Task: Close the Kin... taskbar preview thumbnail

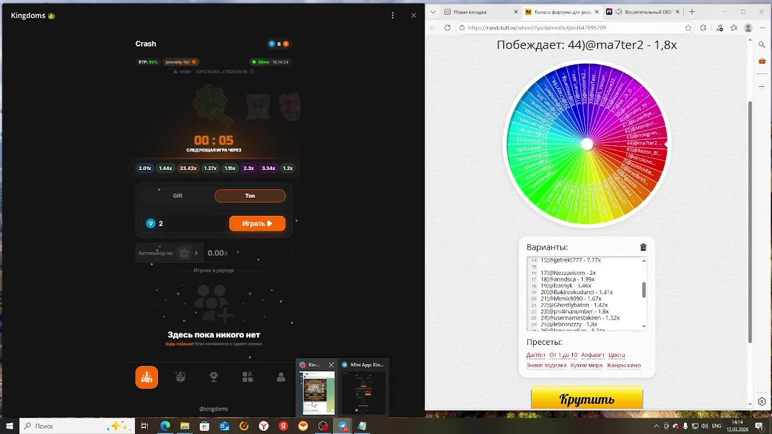Action: 331,365
